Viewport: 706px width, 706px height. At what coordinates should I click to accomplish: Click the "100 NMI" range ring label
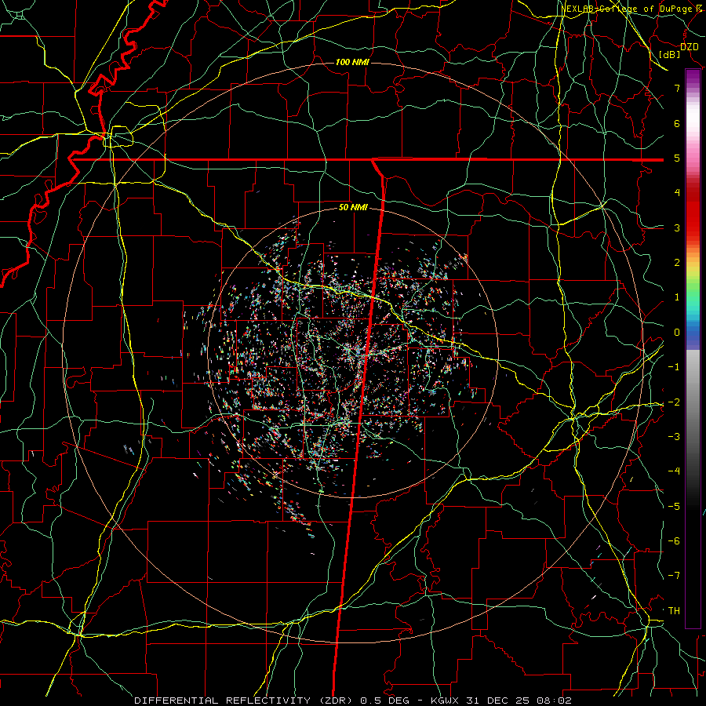pyautogui.click(x=352, y=62)
